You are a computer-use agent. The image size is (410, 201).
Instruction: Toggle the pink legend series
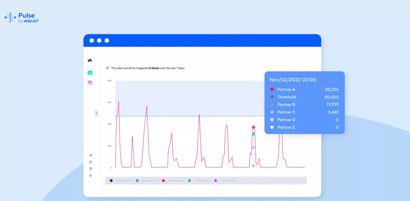coord(163,181)
